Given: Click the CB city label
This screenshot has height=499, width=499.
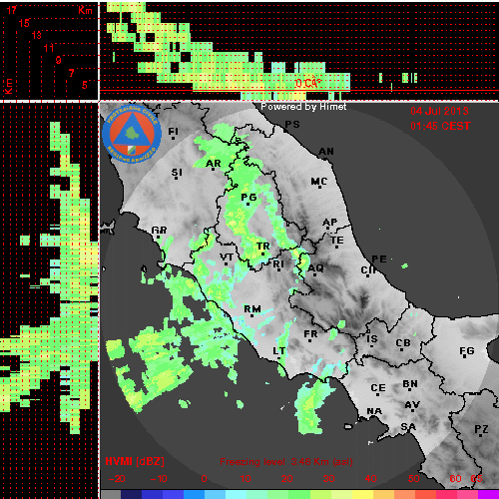Looking at the screenshot, I should click(403, 343).
